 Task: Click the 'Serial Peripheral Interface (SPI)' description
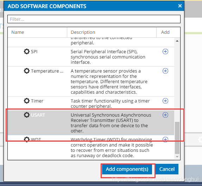click(x=108, y=57)
